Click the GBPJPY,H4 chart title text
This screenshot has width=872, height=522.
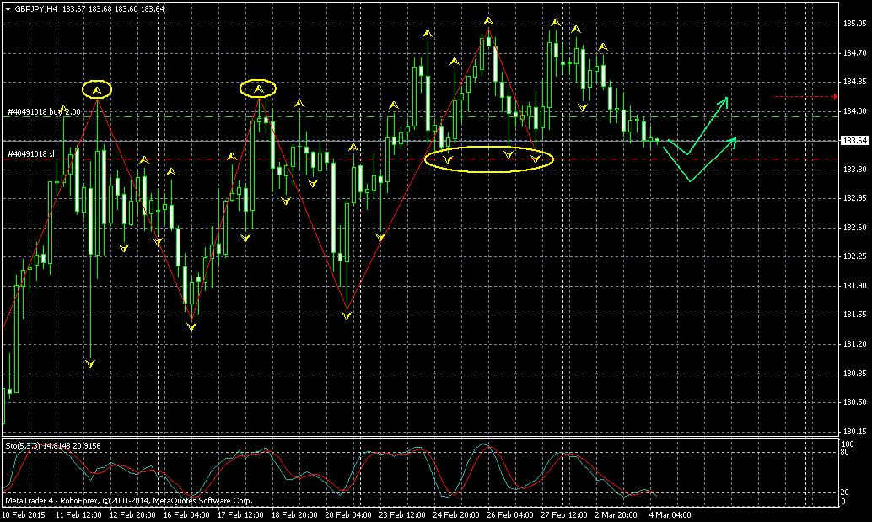pos(36,9)
